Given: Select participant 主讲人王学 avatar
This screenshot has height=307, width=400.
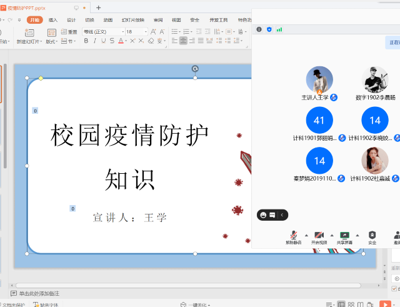Looking at the screenshot, I should tap(319, 79).
